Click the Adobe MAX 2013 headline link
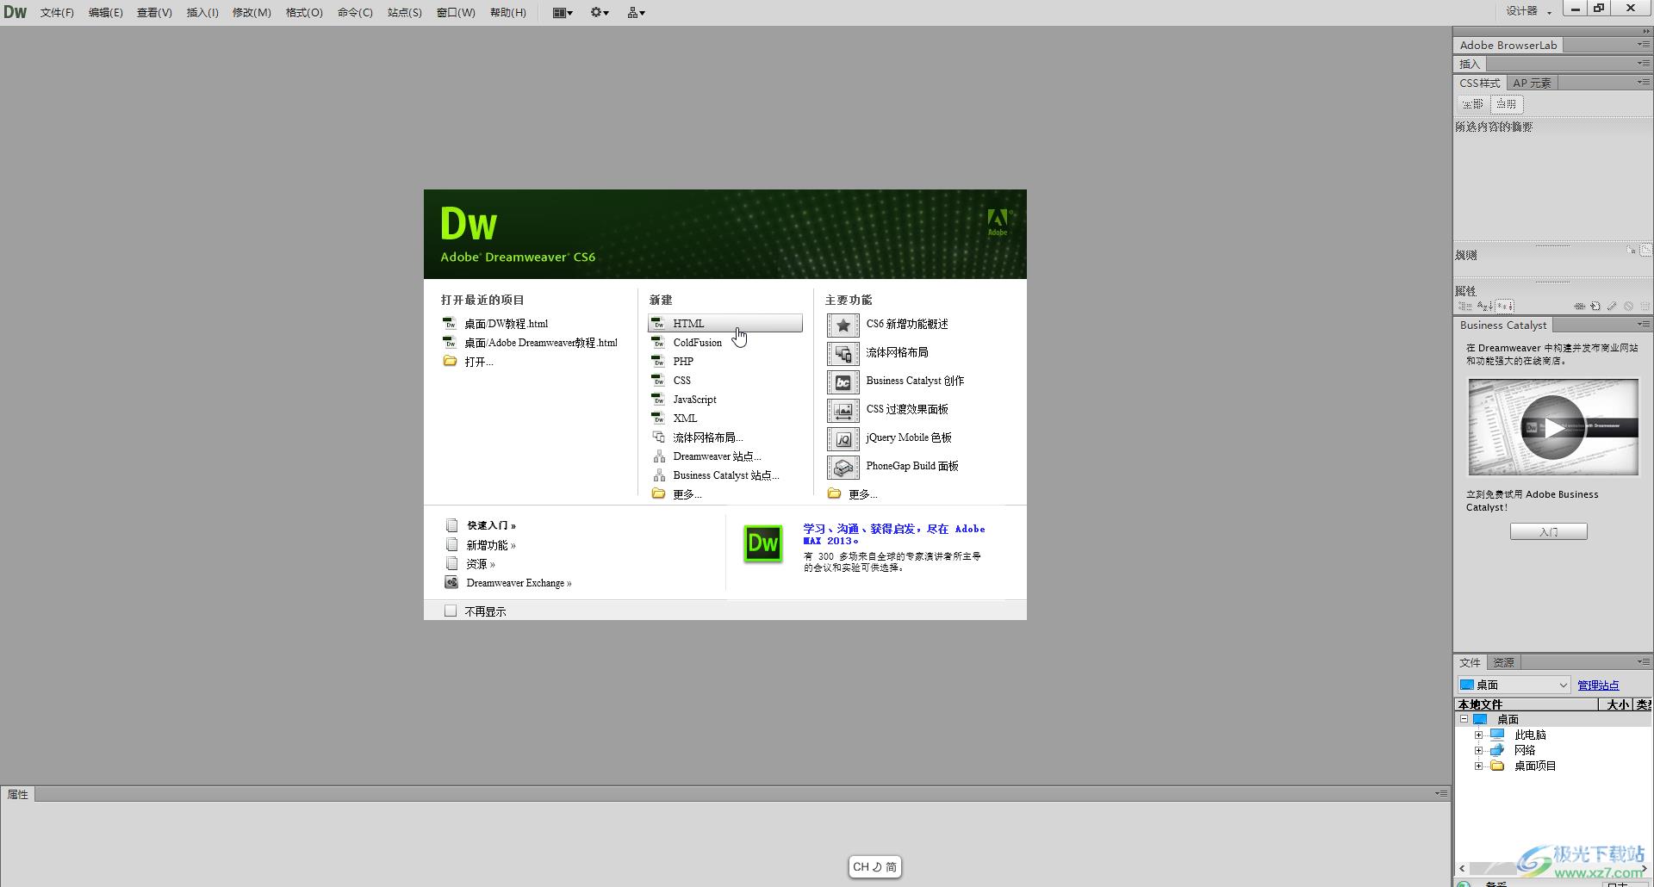Image resolution: width=1654 pixels, height=887 pixels. tap(893, 535)
